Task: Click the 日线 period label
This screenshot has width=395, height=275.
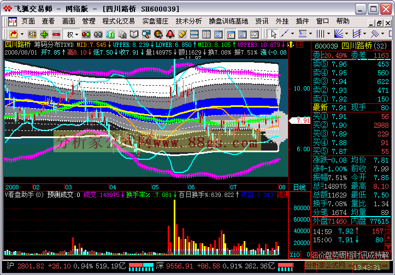Action: (x=299, y=188)
